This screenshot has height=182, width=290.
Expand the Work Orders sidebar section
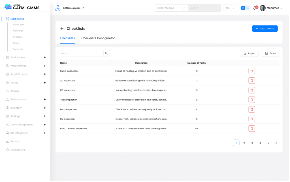coord(44,57)
